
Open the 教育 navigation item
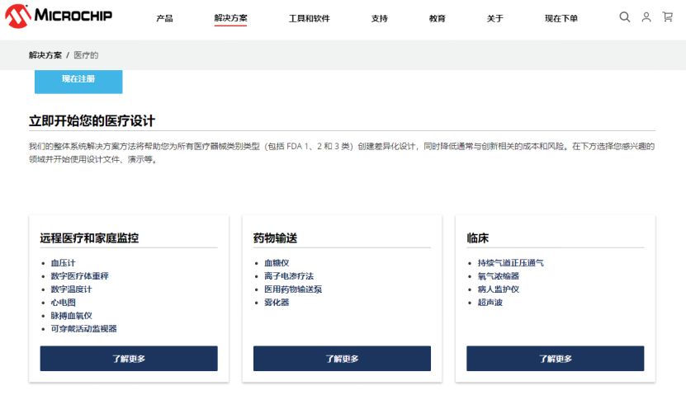[437, 18]
